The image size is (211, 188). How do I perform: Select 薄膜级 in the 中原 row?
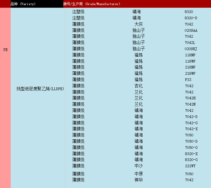pyautogui.click(x=78, y=174)
